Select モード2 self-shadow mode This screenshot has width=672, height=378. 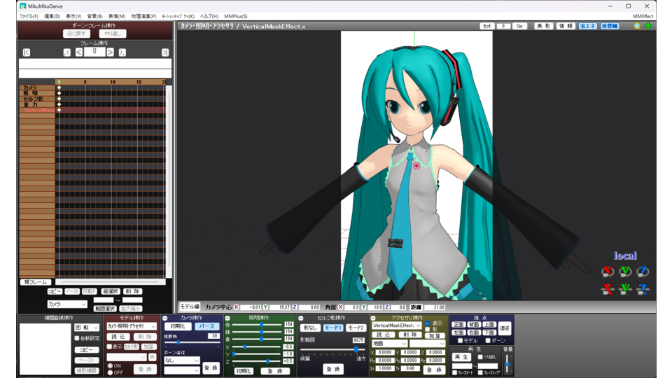point(356,328)
